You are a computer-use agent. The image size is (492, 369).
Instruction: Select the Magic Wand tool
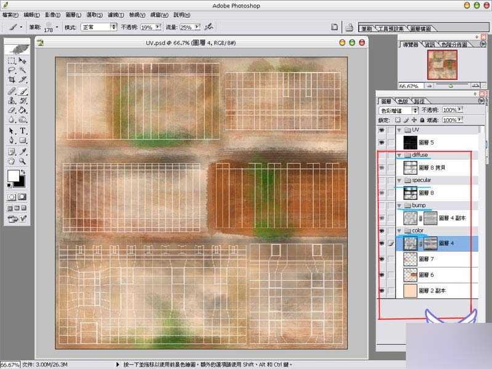click(x=23, y=70)
